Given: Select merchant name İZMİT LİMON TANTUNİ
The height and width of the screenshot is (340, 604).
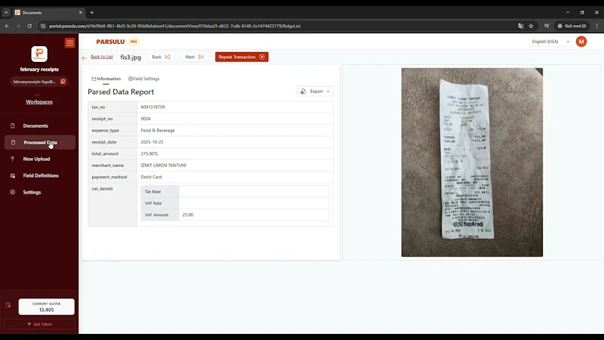Looking at the screenshot, I should [x=163, y=165].
